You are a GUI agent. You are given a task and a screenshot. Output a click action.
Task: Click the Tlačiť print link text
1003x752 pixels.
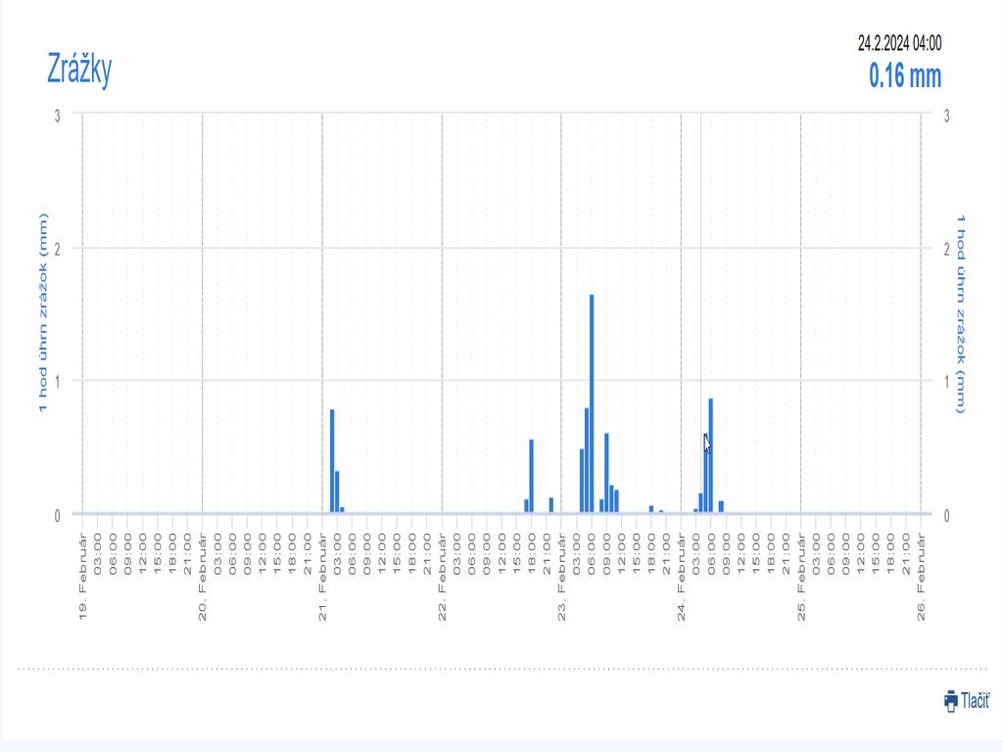tap(975, 700)
